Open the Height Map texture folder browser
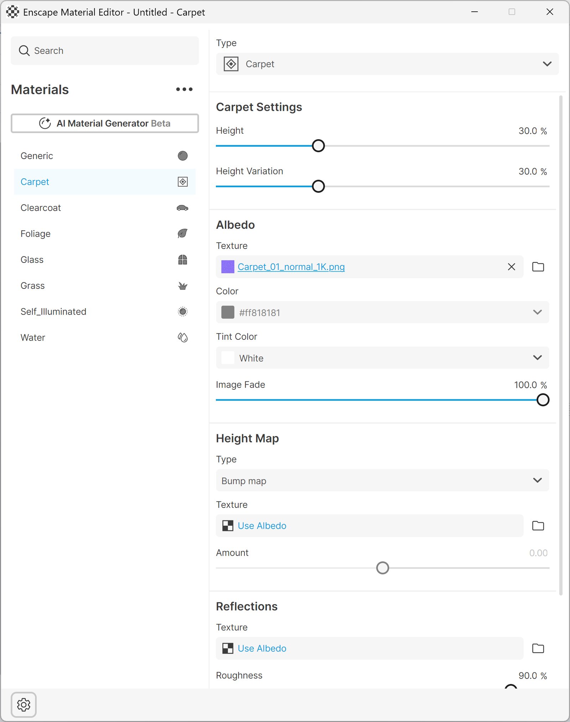 [x=538, y=526]
